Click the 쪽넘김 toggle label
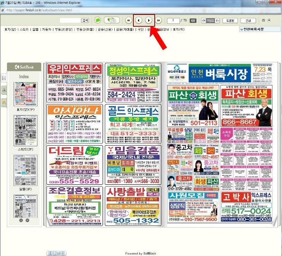Image resolution: width=282 pixels, height=256 pixels. pyautogui.click(x=210, y=21)
